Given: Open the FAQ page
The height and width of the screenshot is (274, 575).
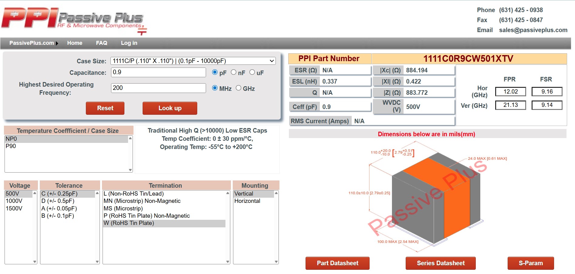Looking at the screenshot, I should (101, 43).
